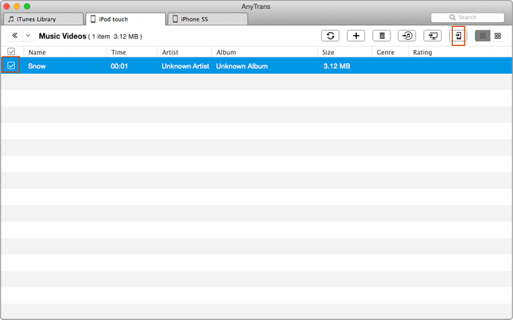Maximize window with the green button
Viewport: 513px width, 320px height.
[28, 6]
